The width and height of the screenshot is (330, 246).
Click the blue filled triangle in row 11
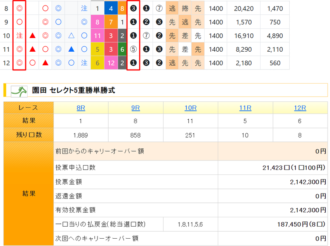71,49
